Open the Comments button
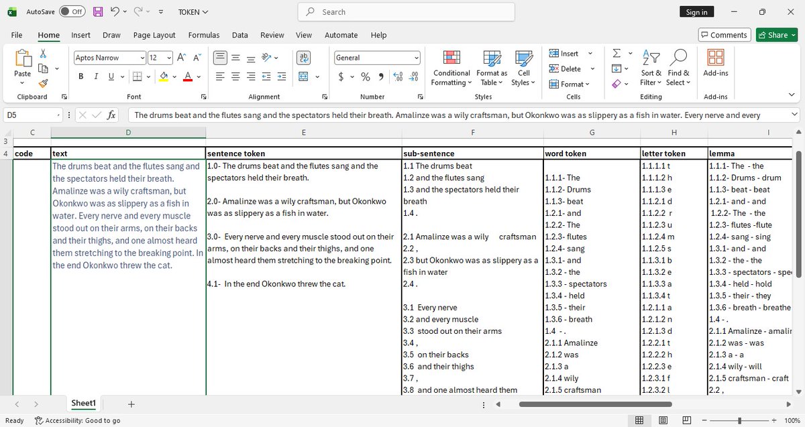This screenshot has width=805, height=427. coord(724,35)
